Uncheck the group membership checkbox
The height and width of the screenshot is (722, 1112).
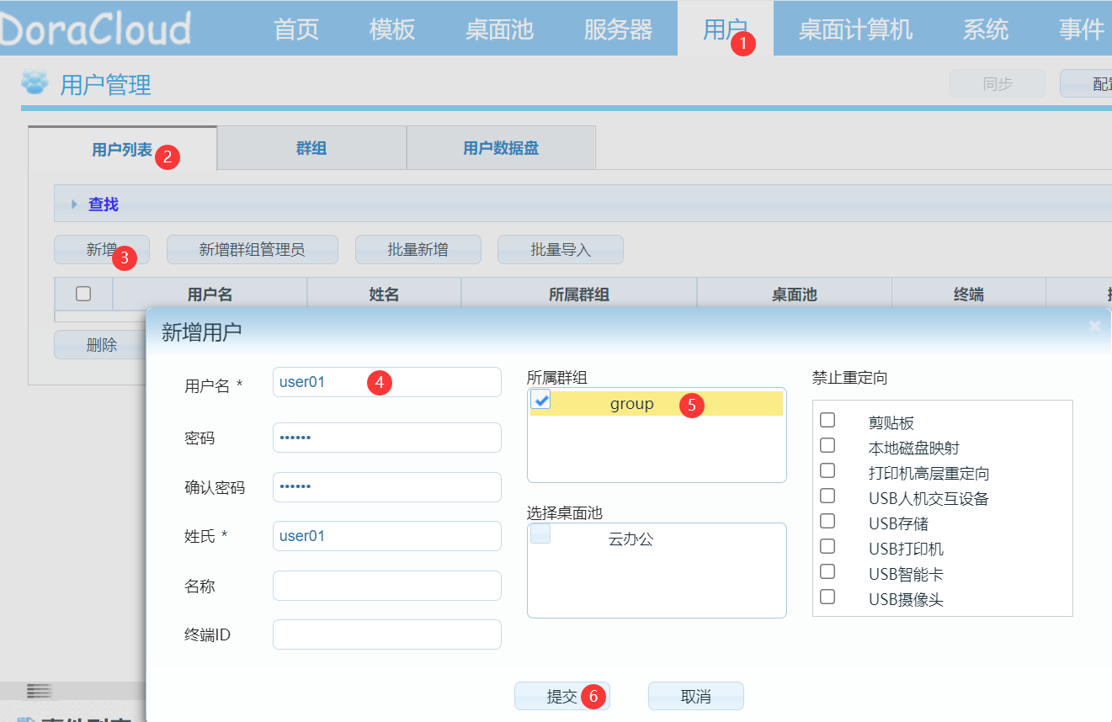[x=540, y=401]
